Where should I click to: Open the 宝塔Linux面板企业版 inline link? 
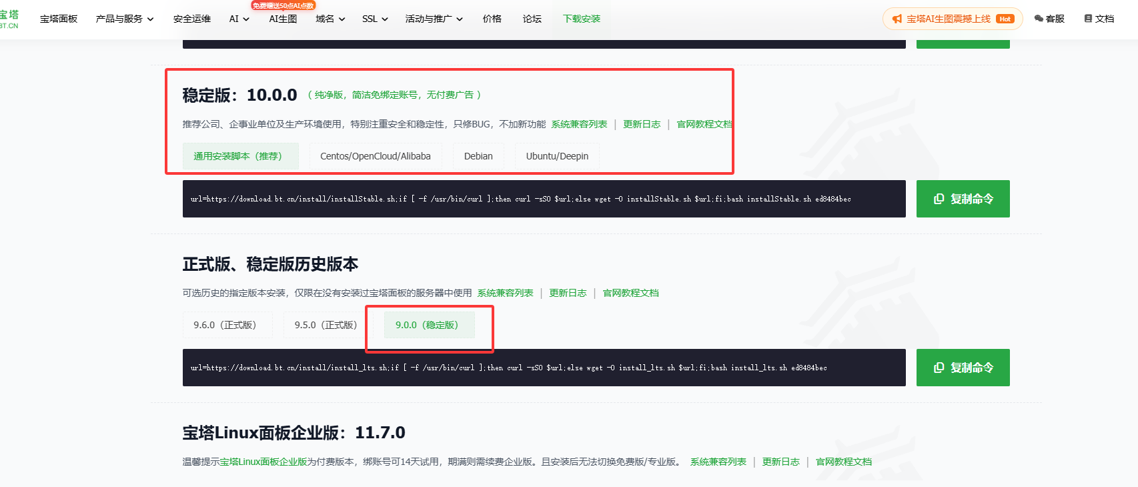tap(263, 462)
